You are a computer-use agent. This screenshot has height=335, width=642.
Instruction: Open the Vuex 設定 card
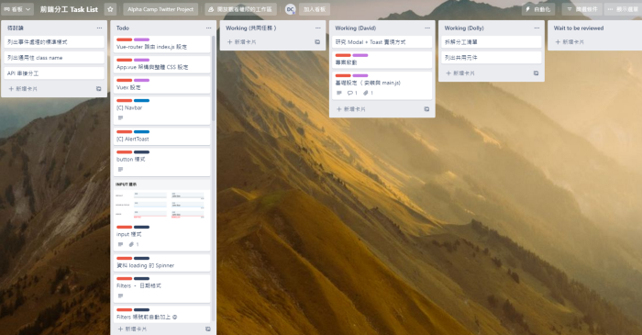pos(161,84)
